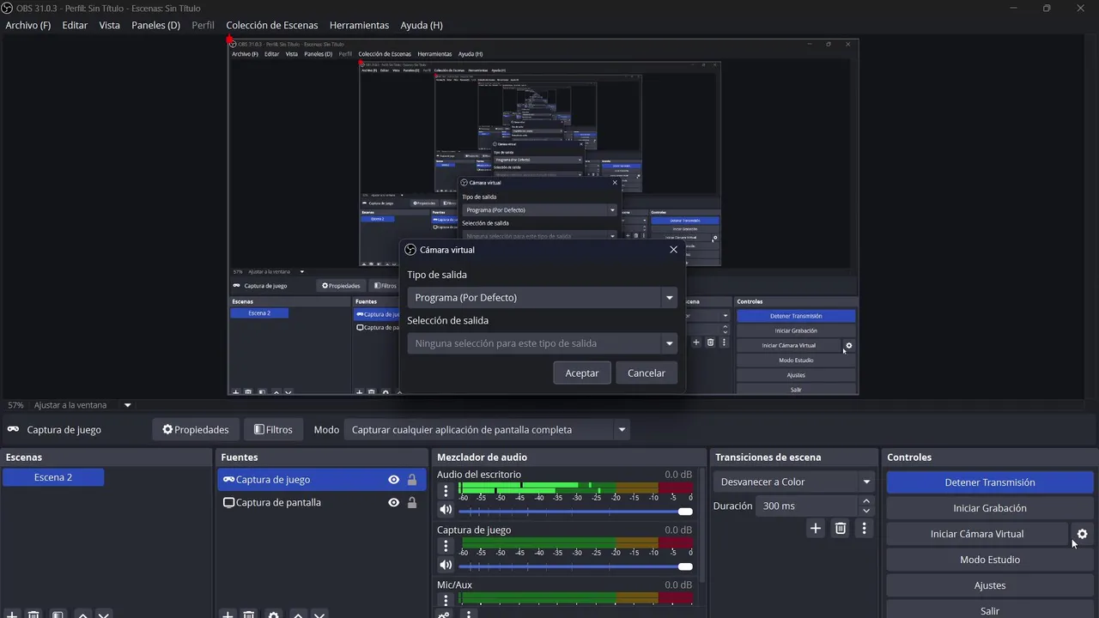Open the Desvanecer a Color transition dropdown

click(x=794, y=482)
